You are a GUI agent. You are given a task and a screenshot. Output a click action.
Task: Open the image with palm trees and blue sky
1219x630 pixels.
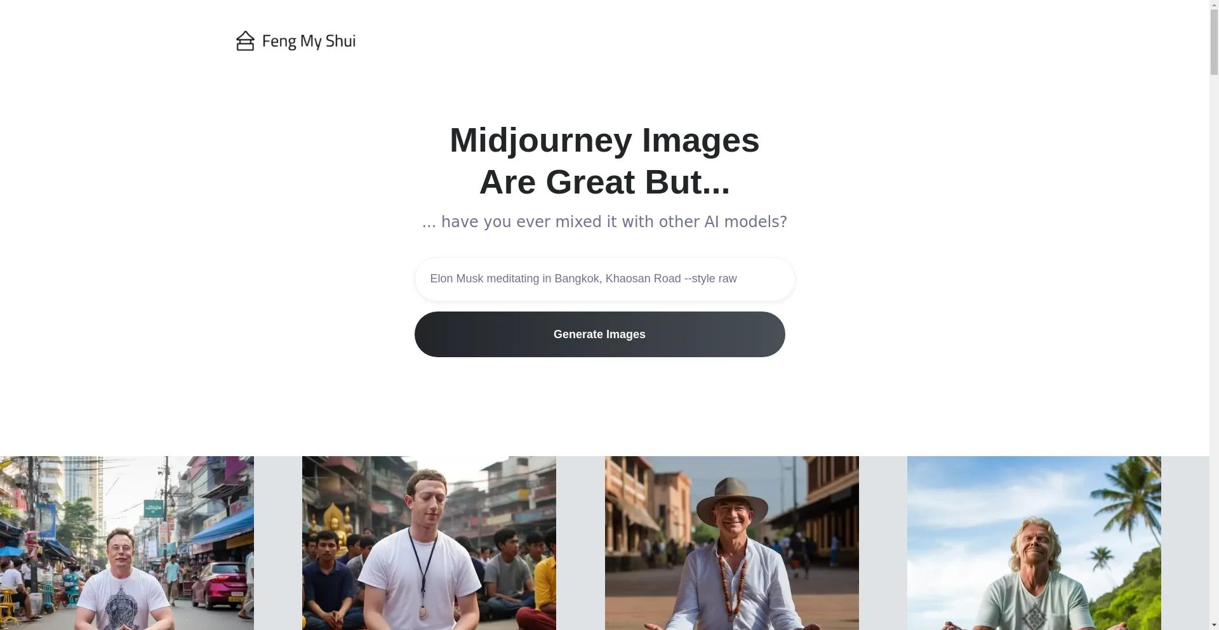tap(1034, 543)
